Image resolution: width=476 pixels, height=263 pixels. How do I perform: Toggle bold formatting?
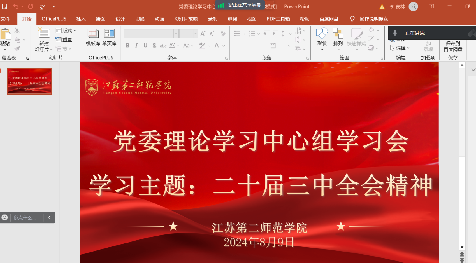tap(128, 46)
